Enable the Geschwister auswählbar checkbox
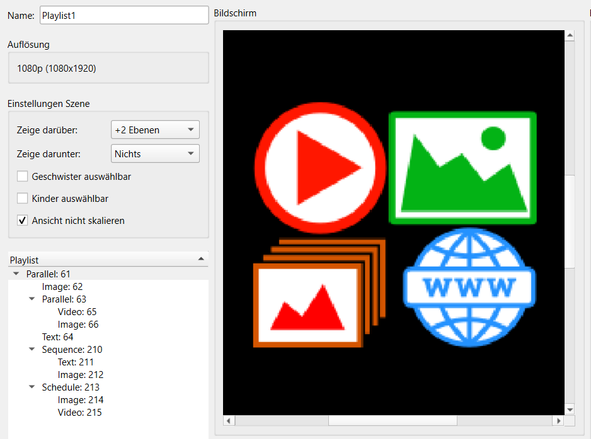The width and height of the screenshot is (591, 439). (x=23, y=177)
